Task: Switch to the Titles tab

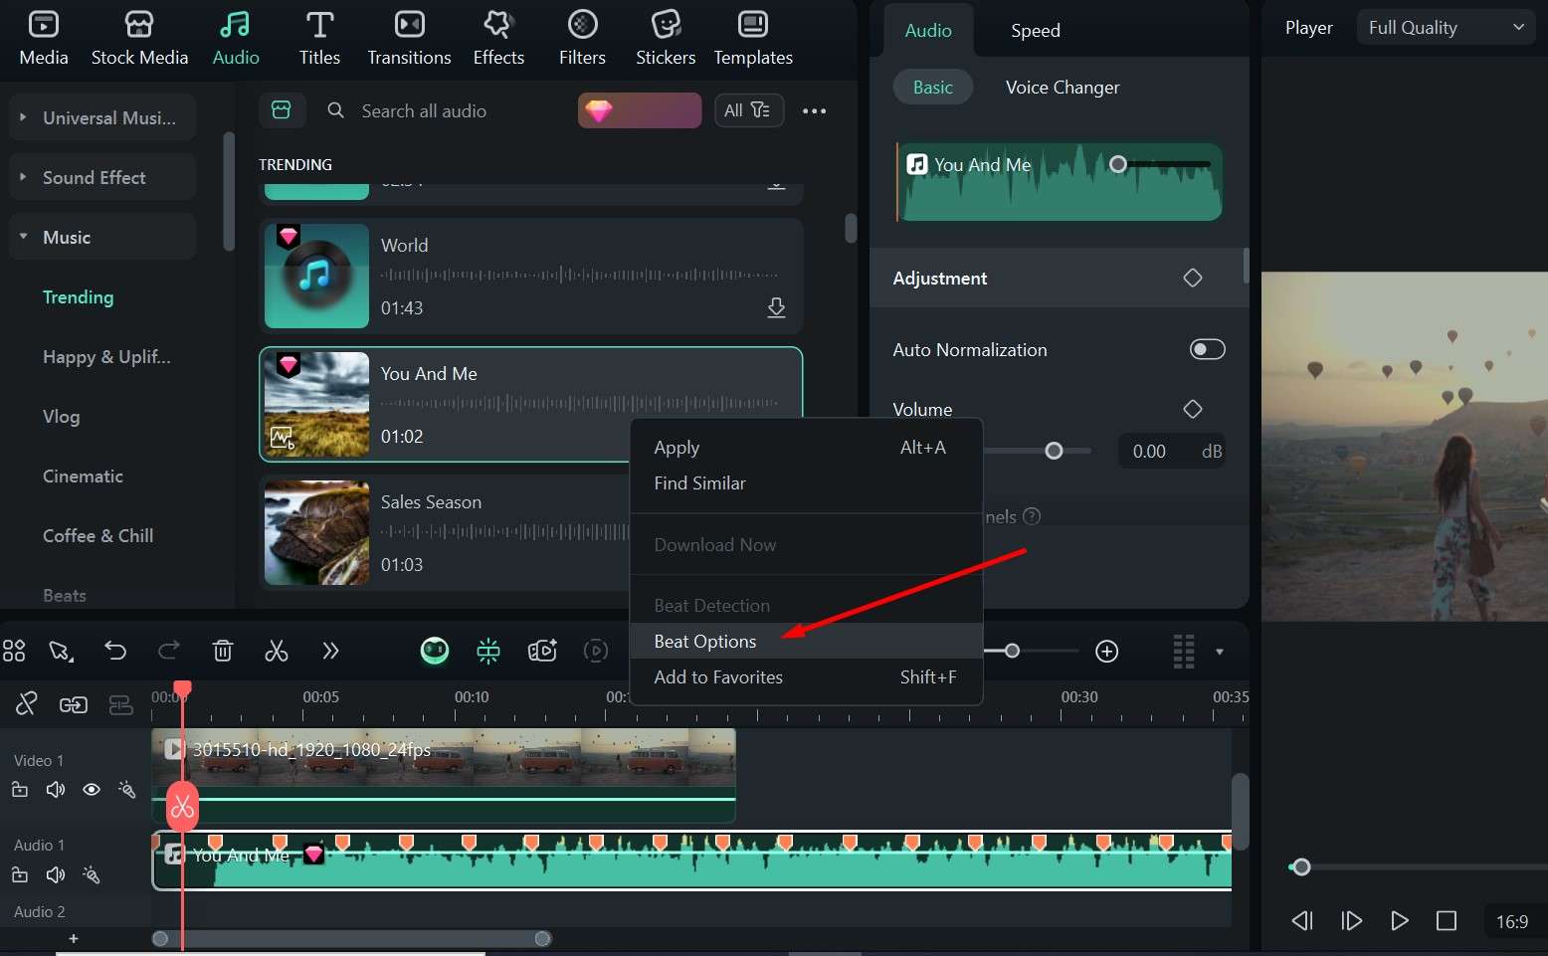Action: pos(319,38)
